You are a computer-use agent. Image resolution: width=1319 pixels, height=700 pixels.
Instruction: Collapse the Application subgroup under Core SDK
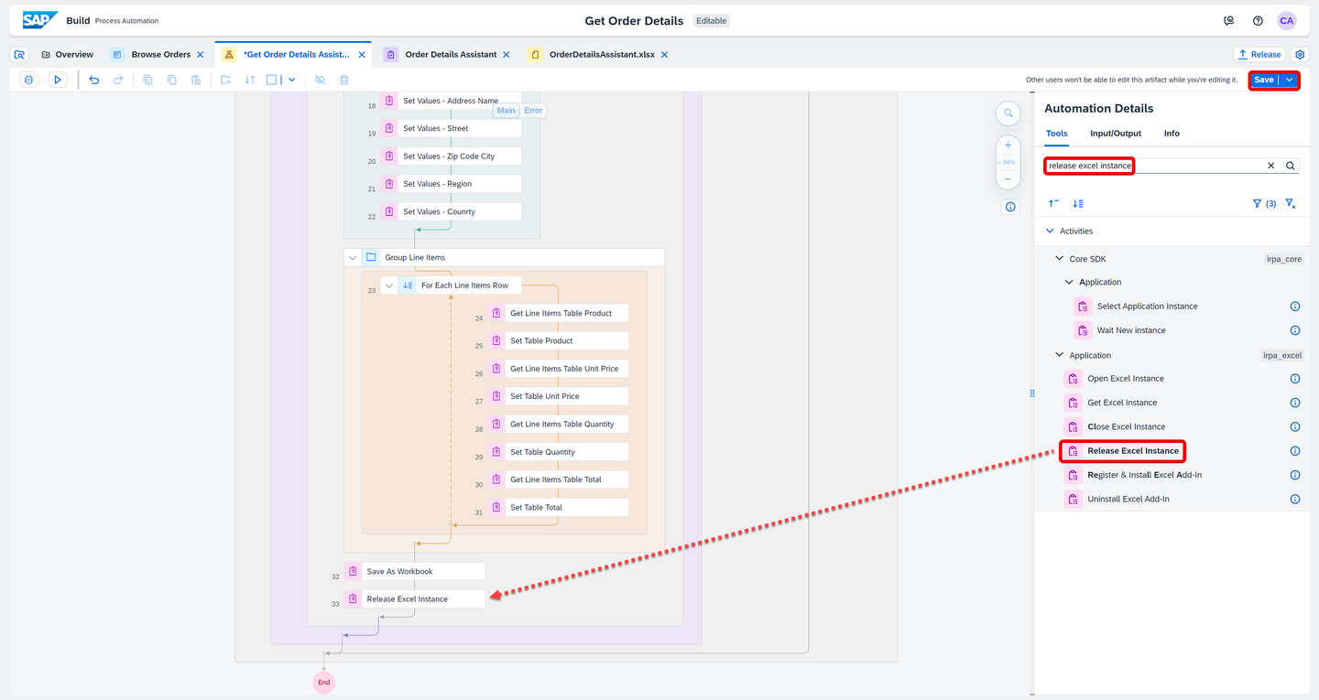[1069, 283]
